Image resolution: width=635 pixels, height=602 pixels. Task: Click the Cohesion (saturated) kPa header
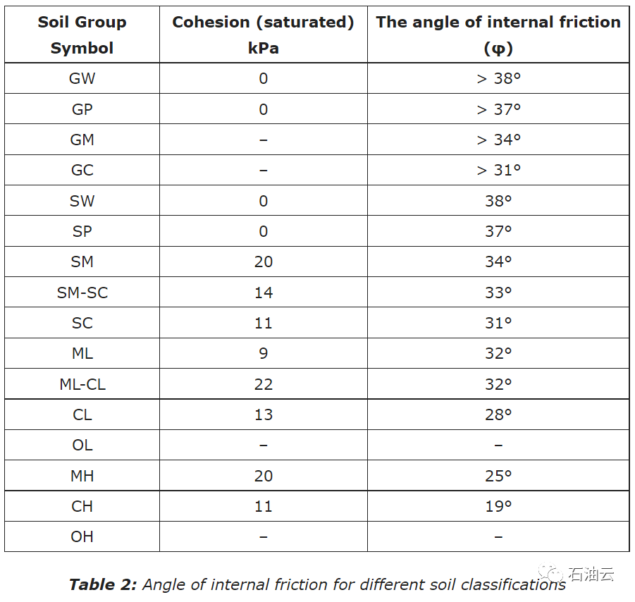click(263, 35)
